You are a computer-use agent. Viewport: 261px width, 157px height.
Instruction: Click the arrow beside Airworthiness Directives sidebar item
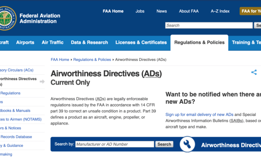42,82
